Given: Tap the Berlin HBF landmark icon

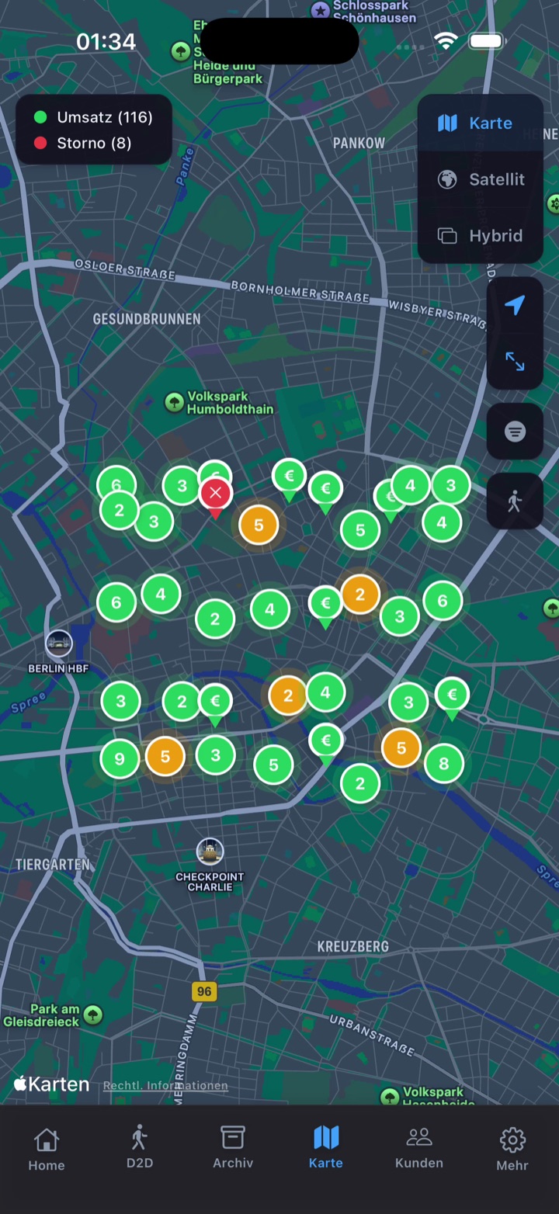Looking at the screenshot, I should click(x=58, y=643).
